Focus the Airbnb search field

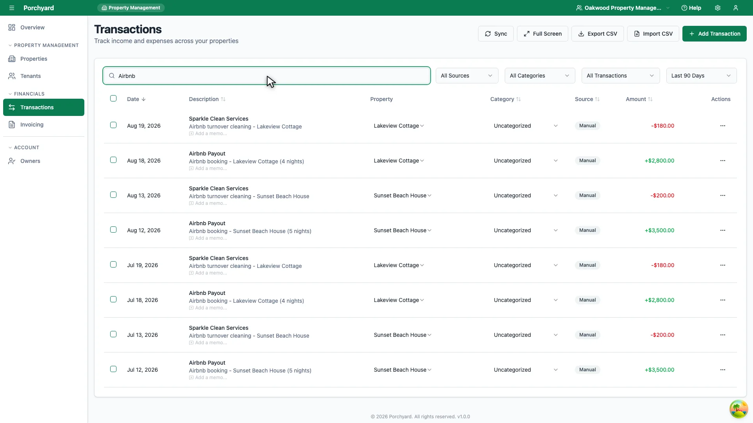[x=267, y=76]
